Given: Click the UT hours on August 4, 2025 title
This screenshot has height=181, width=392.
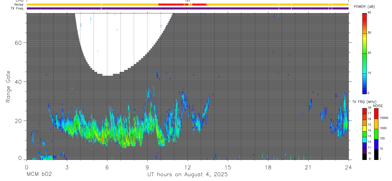Looking at the screenshot, I should coord(187,175).
